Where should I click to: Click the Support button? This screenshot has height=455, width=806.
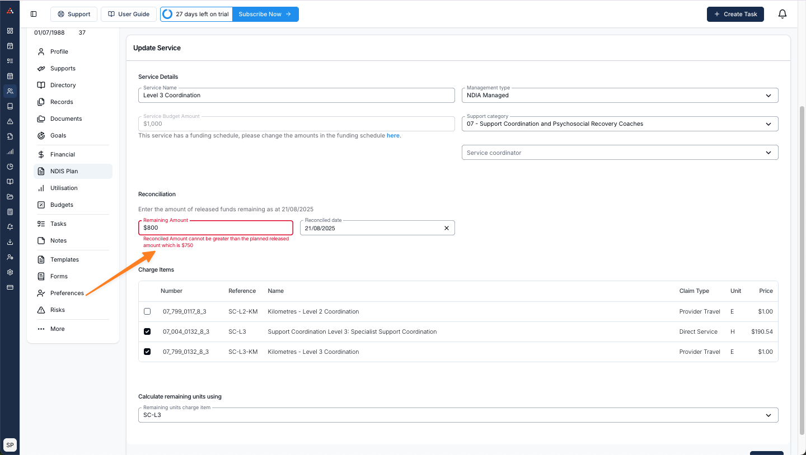(x=74, y=14)
